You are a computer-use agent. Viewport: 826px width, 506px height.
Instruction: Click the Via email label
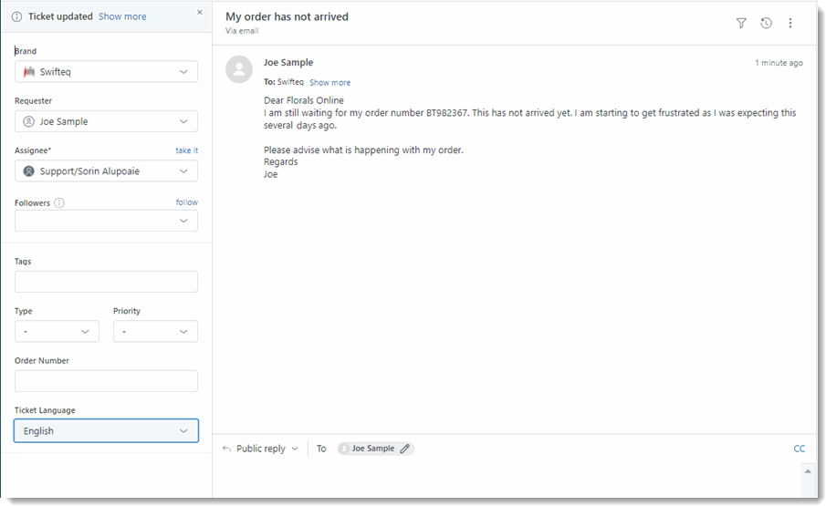[x=242, y=31]
